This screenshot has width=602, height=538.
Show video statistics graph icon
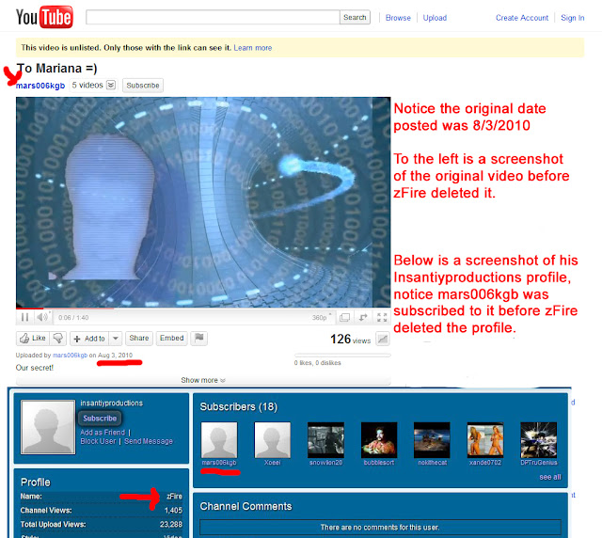(383, 339)
